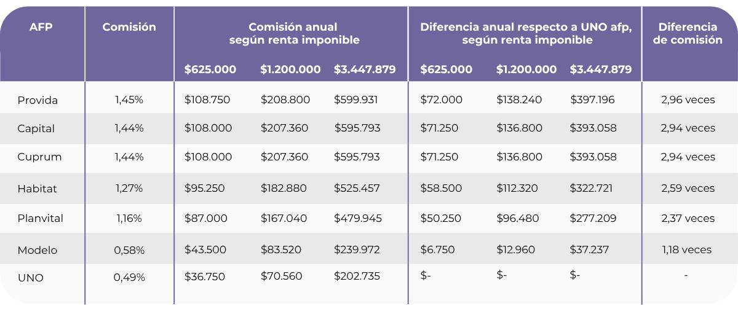Screen dimensions: 738x311
Task: Click UNO's 0,49% commission cell
Action: (129, 277)
